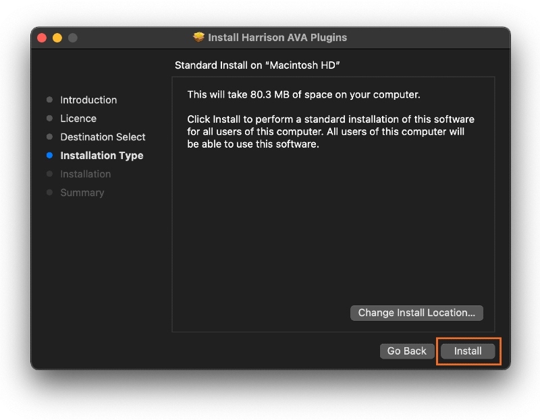Click the dimmed Installation step label
The width and height of the screenshot is (540, 420).
click(x=85, y=174)
